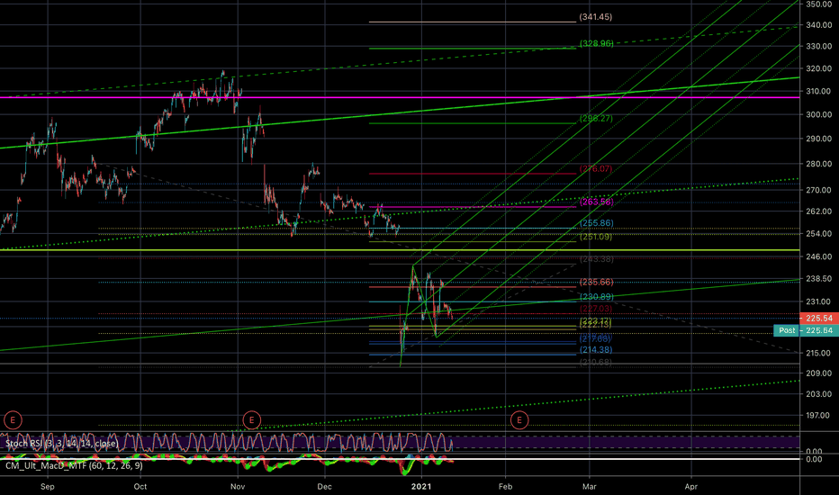Click 330.00 on the price scale

818,47
